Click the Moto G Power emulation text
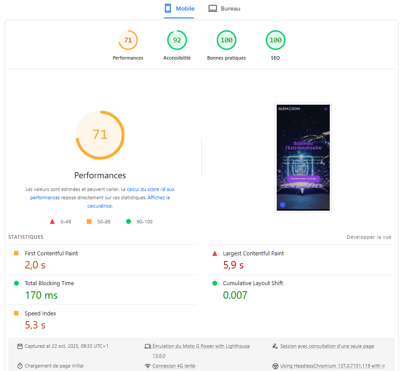The height and width of the screenshot is (371, 405). pyautogui.click(x=201, y=346)
